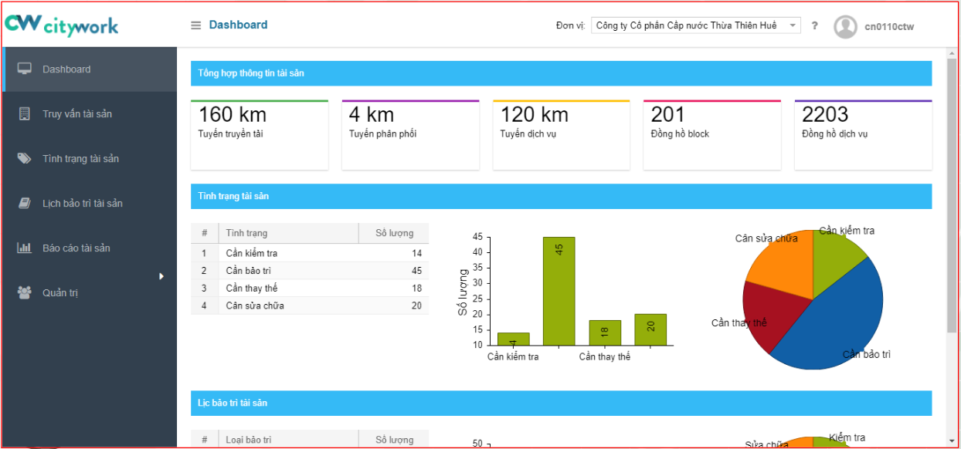This screenshot has height=449, width=961.
Task: Click the Lịch bảo trì tài sản book icon
Action: [25, 204]
